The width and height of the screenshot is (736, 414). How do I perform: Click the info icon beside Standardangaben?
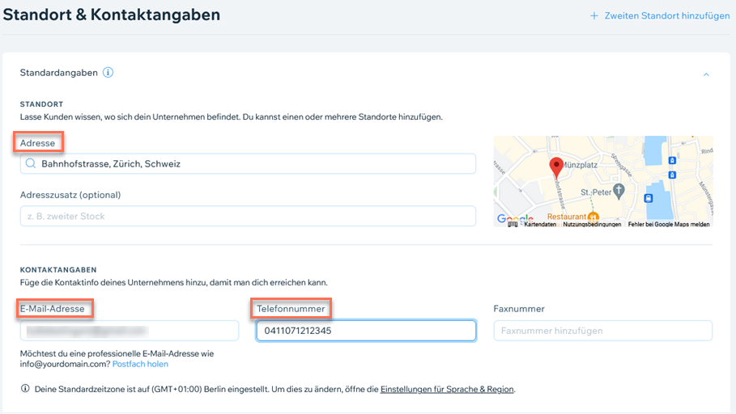coord(108,73)
